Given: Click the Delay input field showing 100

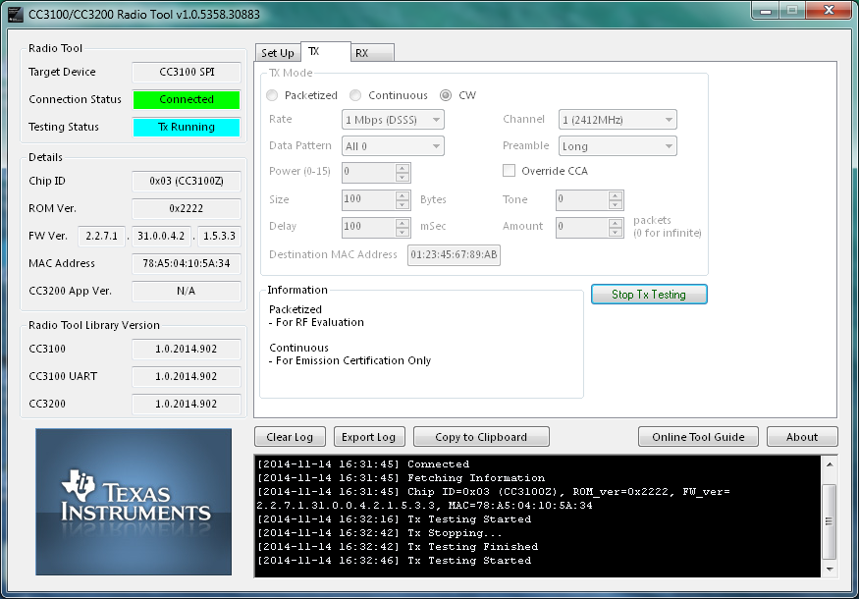Looking at the screenshot, I should (x=369, y=227).
